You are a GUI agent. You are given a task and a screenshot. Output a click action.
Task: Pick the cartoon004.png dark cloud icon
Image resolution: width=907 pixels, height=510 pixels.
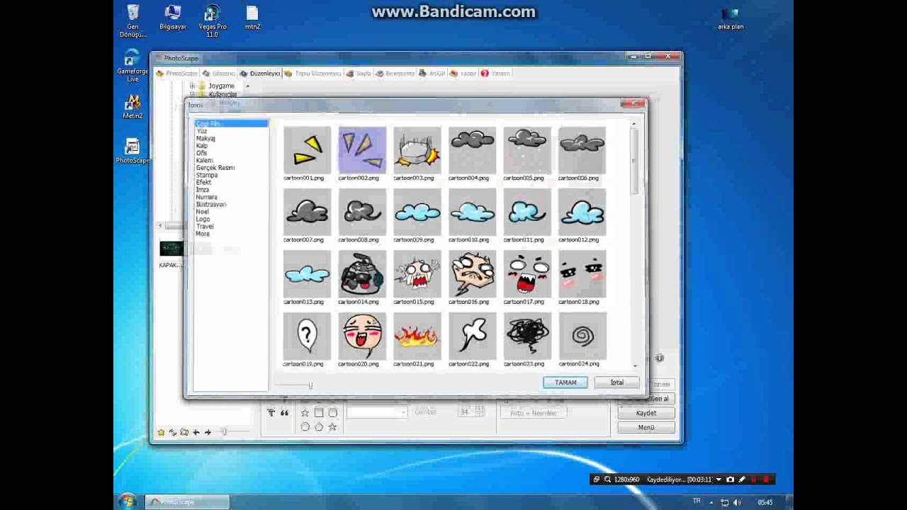click(472, 150)
